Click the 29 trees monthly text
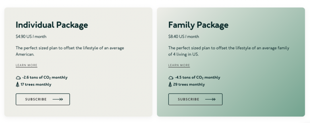310x123 pixels. coord(189,85)
